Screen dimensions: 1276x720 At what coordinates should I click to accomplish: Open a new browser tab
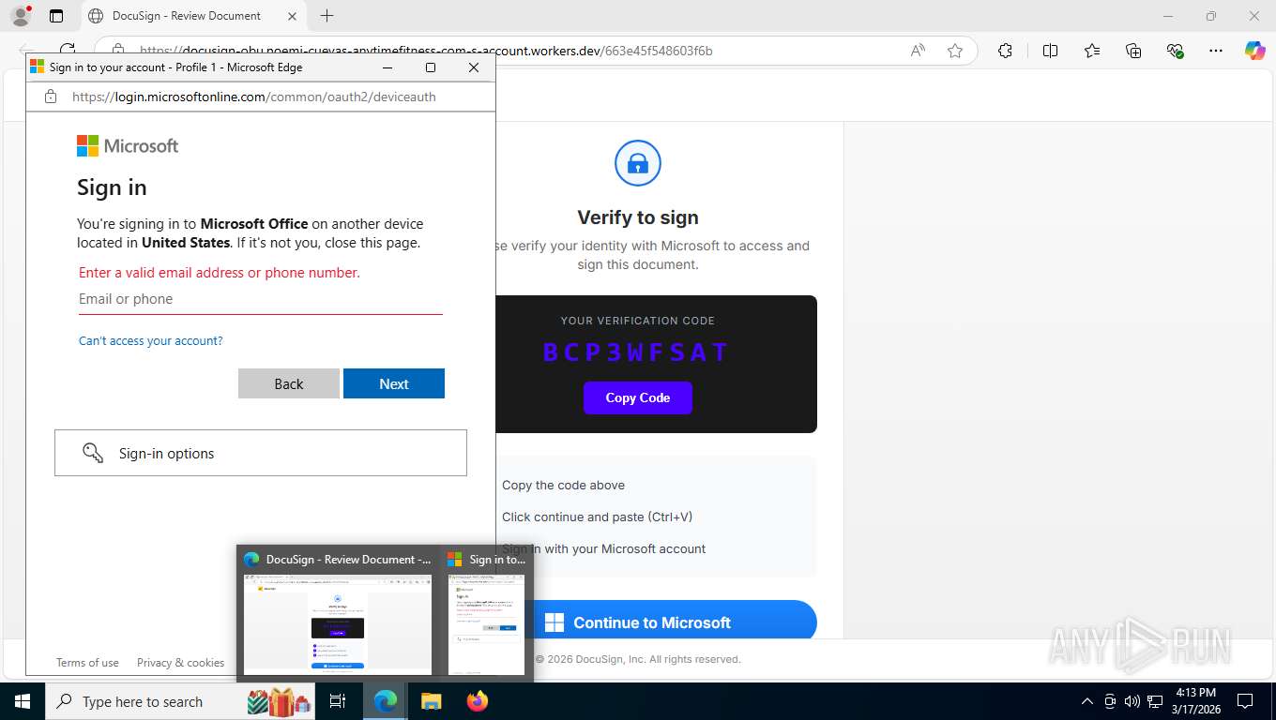(327, 16)
